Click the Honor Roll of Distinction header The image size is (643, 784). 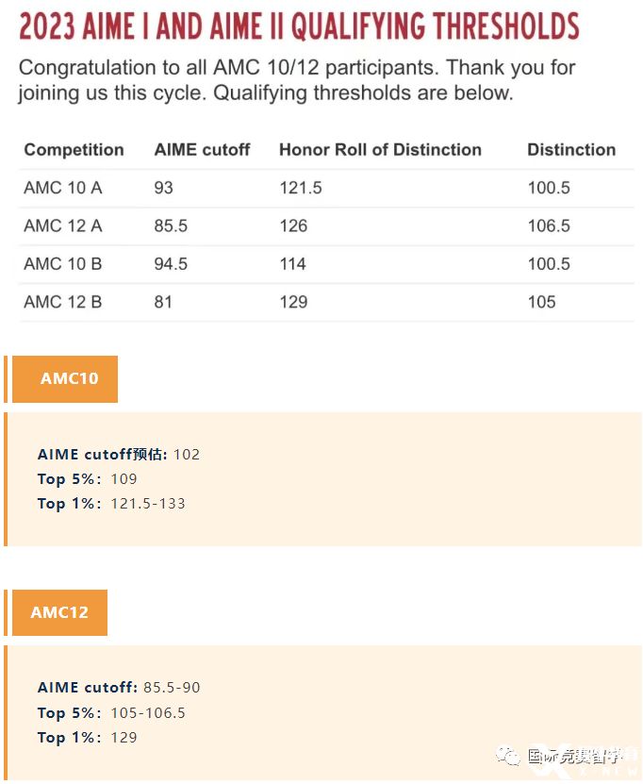(x=380, y=149)
